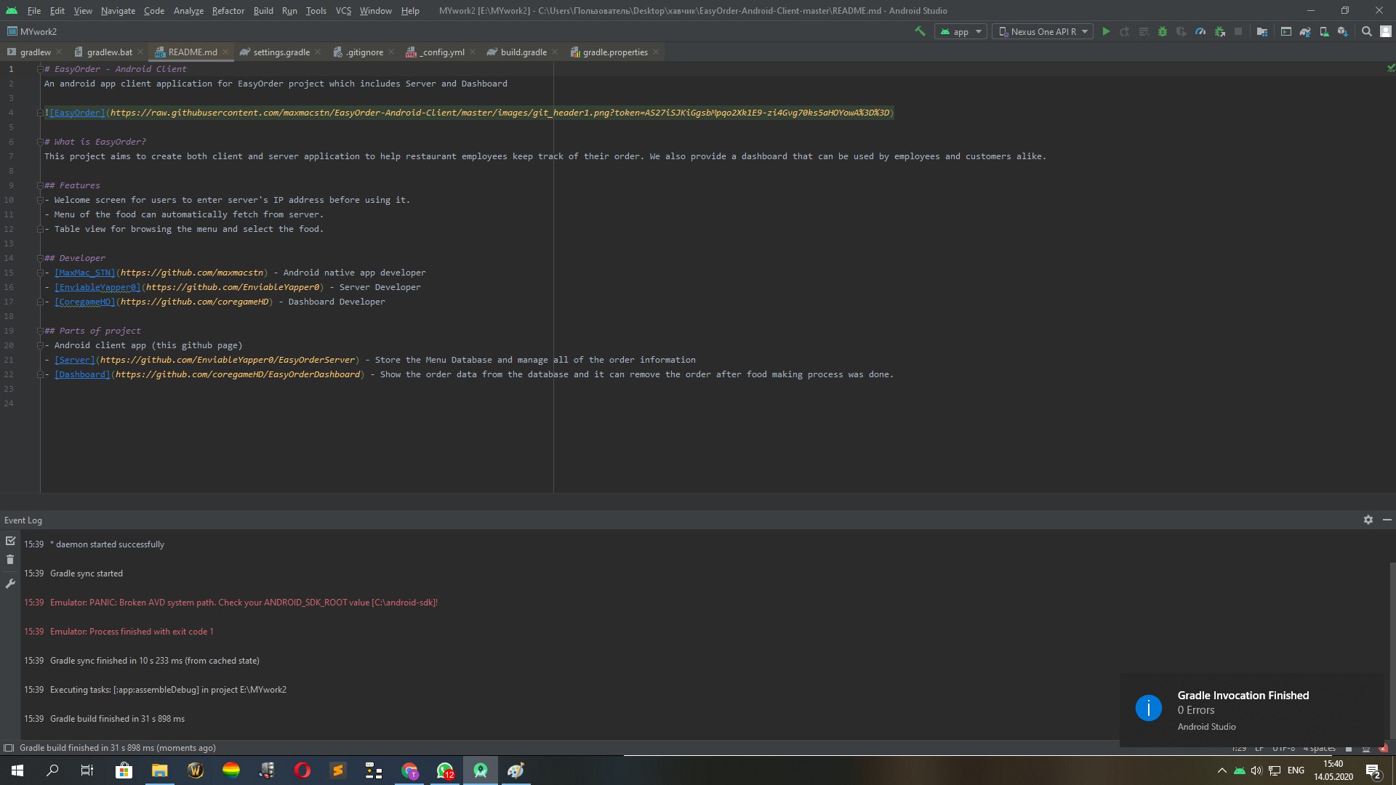
Task: Click the ENG language indicator
Action: 1296,770
